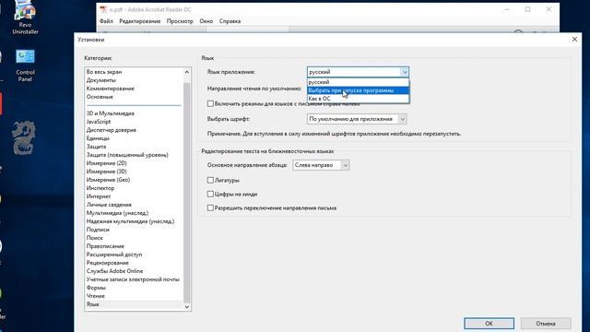Confirm settings with OK button

(489, 324)
